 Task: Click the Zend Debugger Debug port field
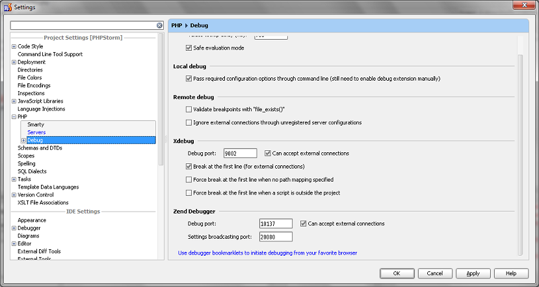[276, 224]
